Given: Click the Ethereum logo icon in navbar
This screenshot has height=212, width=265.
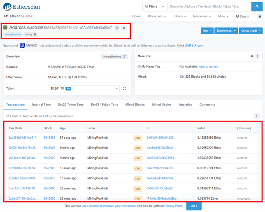Looking at the screenshot, I should (x=259, y=16).
